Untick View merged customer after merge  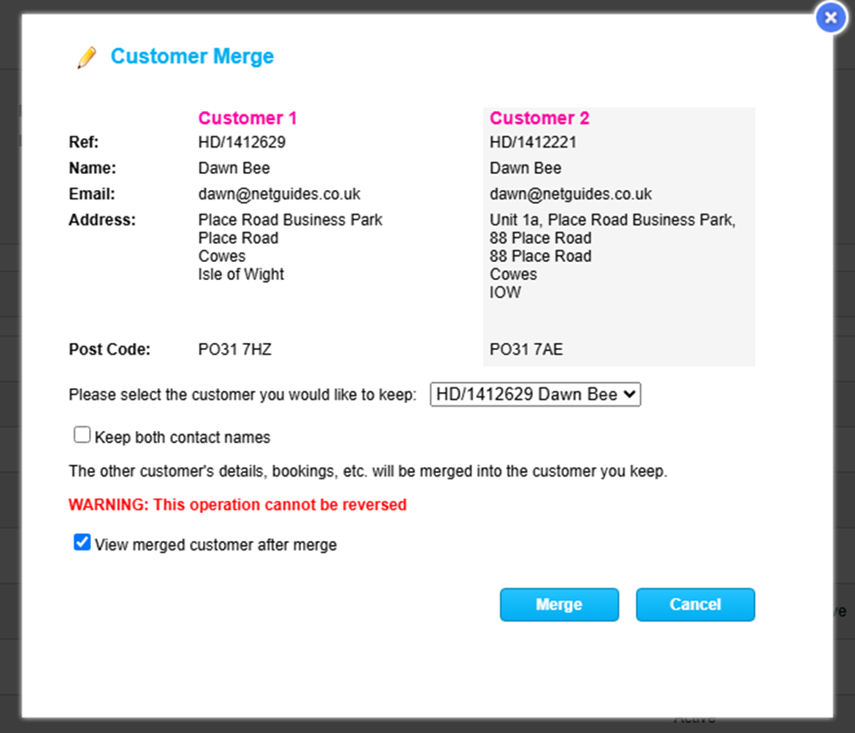click(x=83, y=543)
